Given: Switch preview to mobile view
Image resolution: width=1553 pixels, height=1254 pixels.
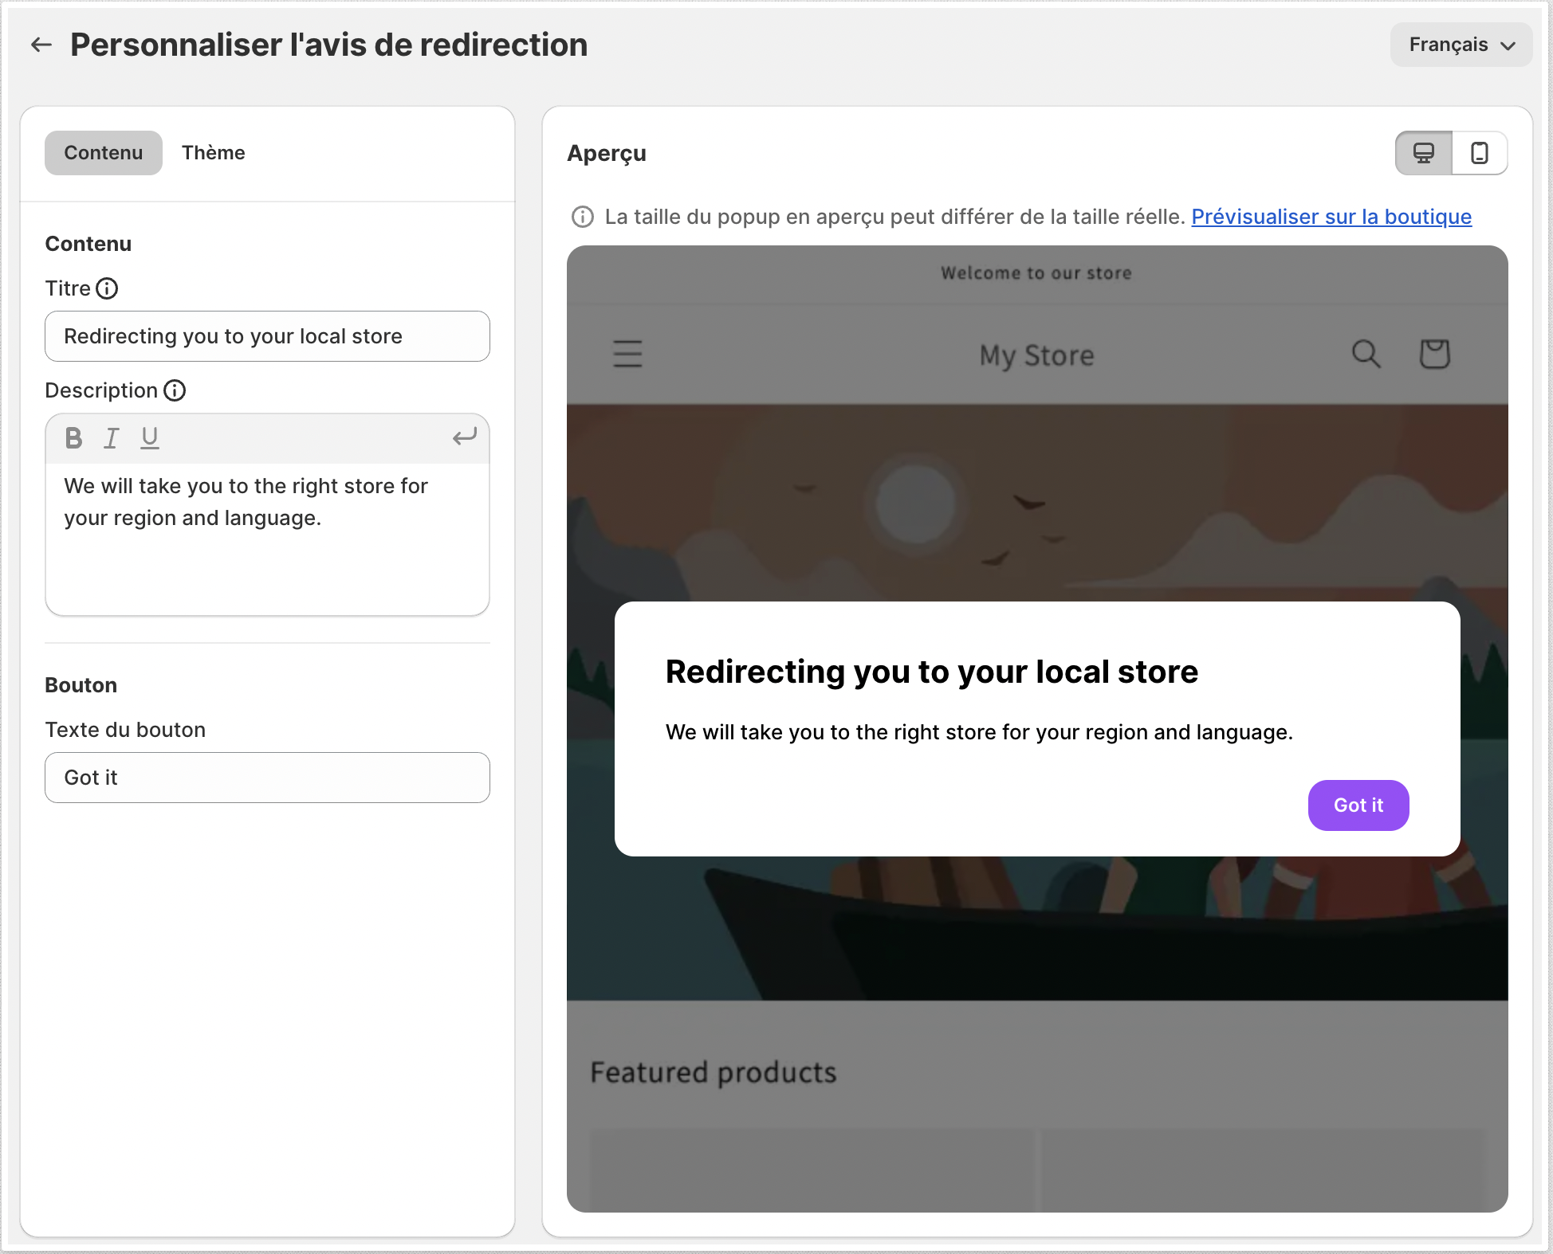Looking at the screenshot, I should point(1480,153).
